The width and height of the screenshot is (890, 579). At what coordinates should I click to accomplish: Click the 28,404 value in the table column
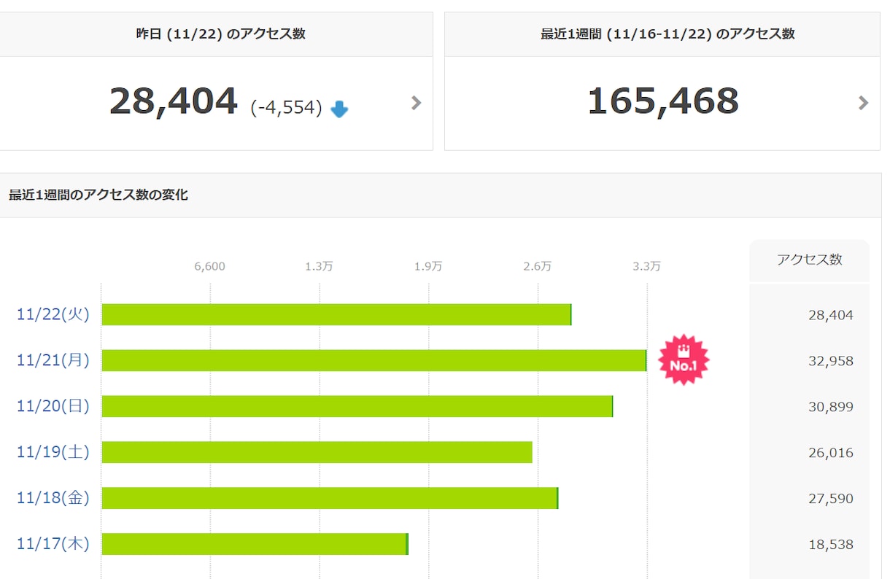830,315
